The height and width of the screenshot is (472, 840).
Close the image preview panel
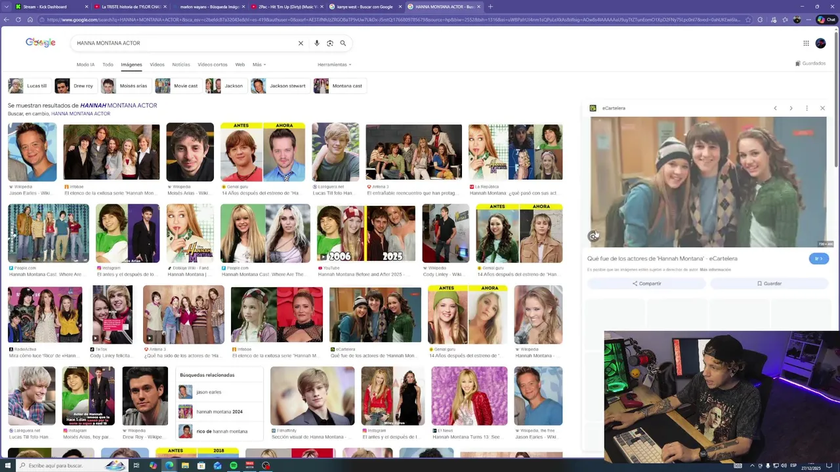tap(822, 108)
